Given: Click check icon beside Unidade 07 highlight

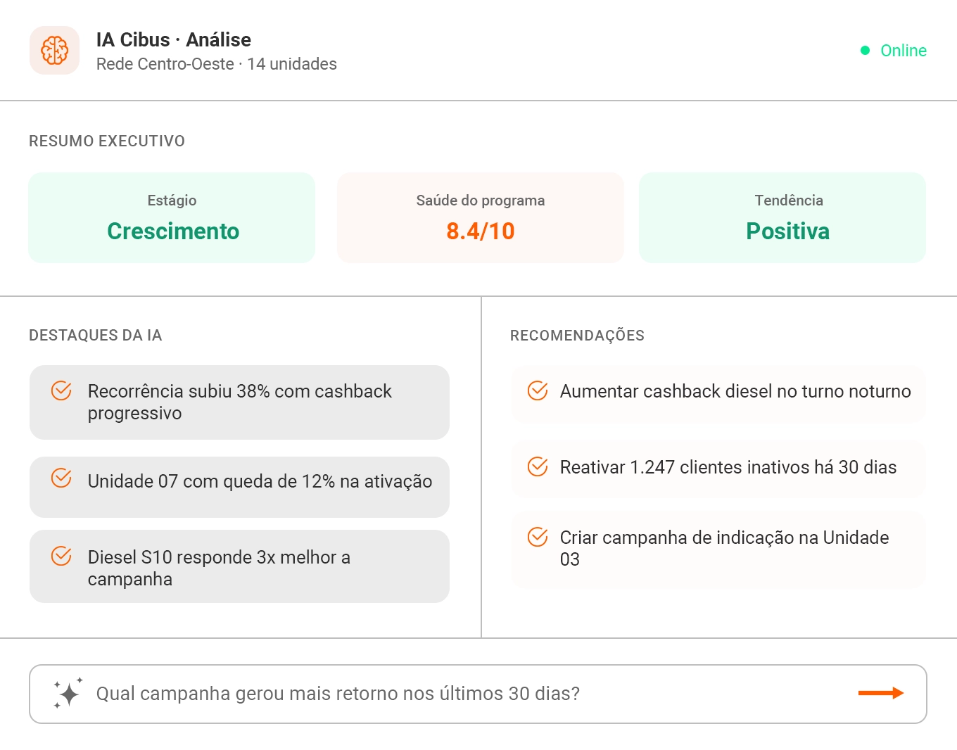Looking at the screenshot, I should coord(61,478).
